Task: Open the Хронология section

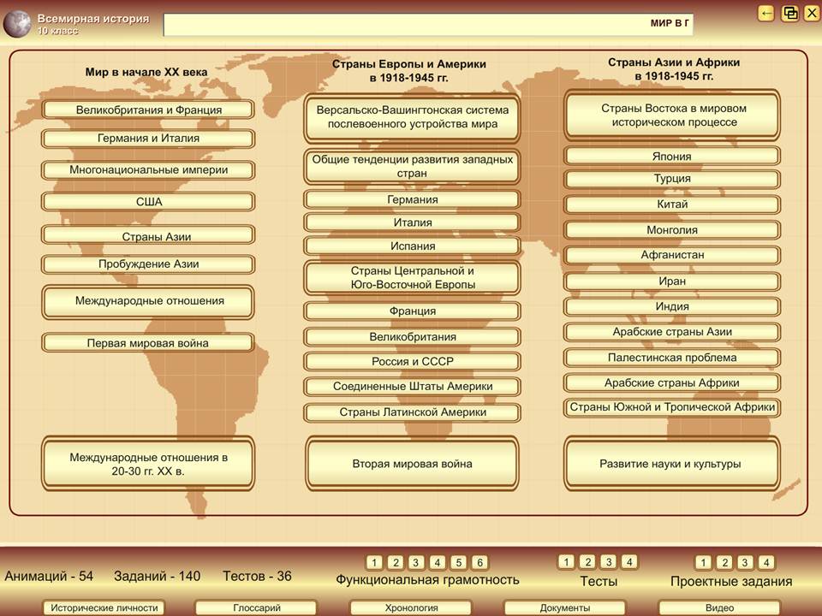Action: point(411,608)
